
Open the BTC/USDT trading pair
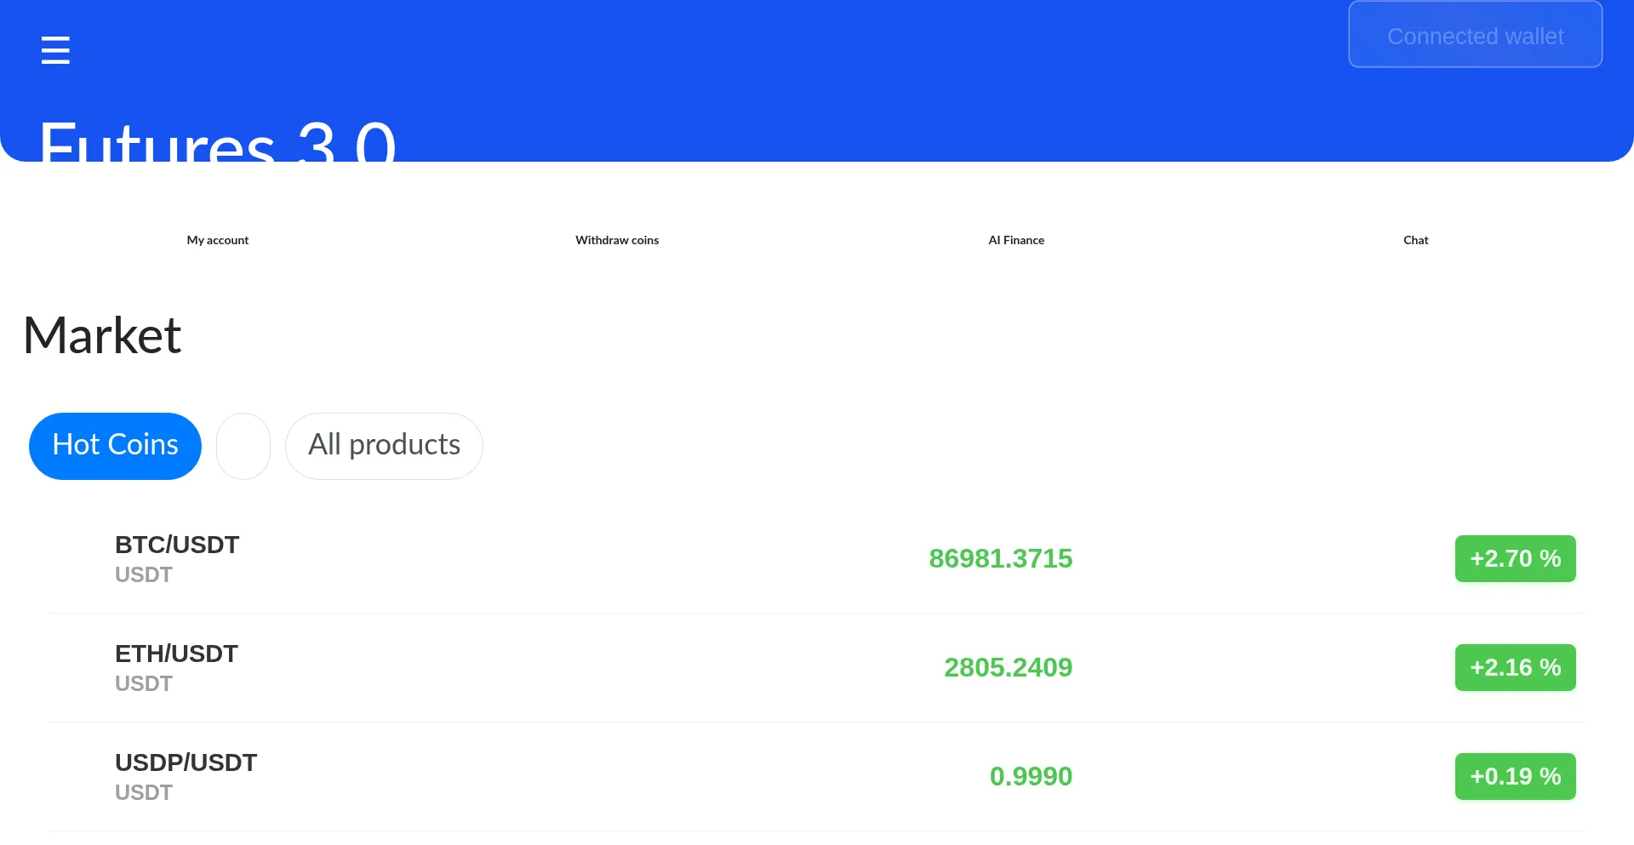(x=177, y=545)
